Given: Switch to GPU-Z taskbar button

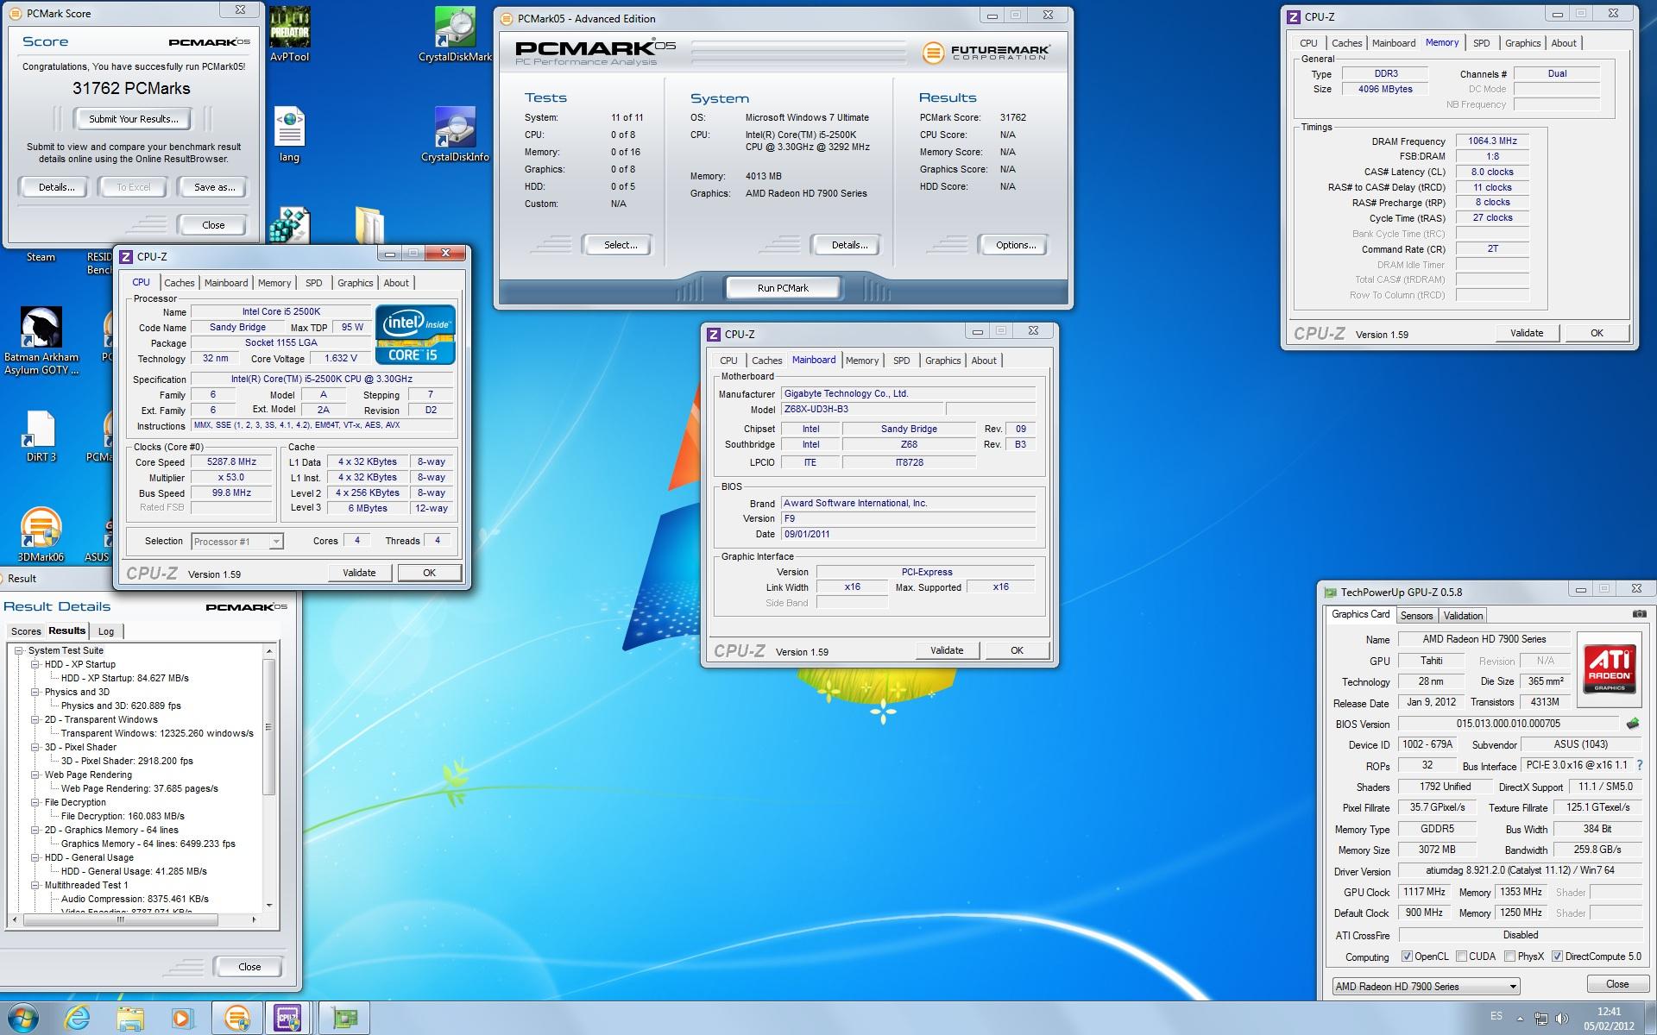Looking at the screenshot, I should point(345,1019).
